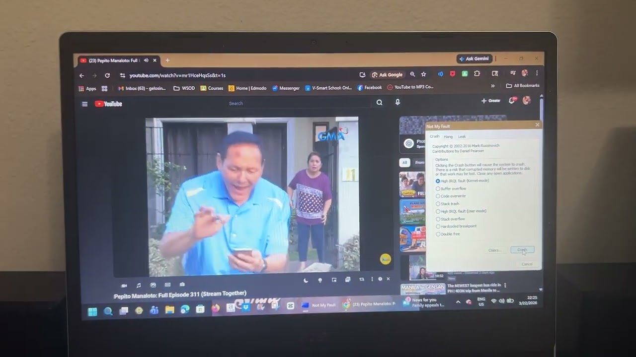Open the YouTube Create menu
636x357 pixels.
pyautogui.click(x=491, y=101)
